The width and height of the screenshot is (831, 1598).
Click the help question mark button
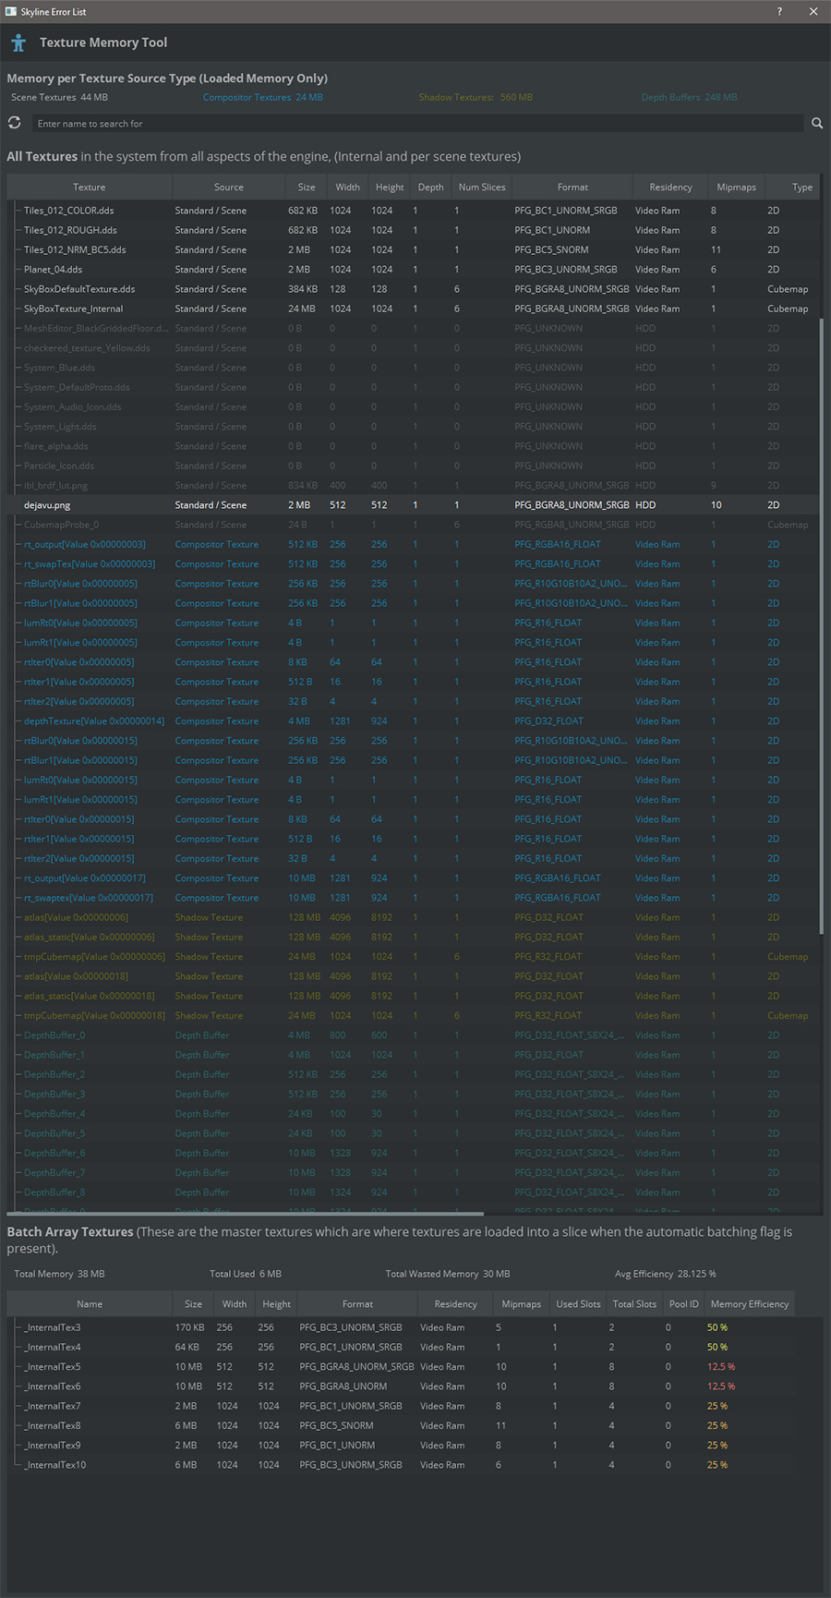tap(779, 12)
